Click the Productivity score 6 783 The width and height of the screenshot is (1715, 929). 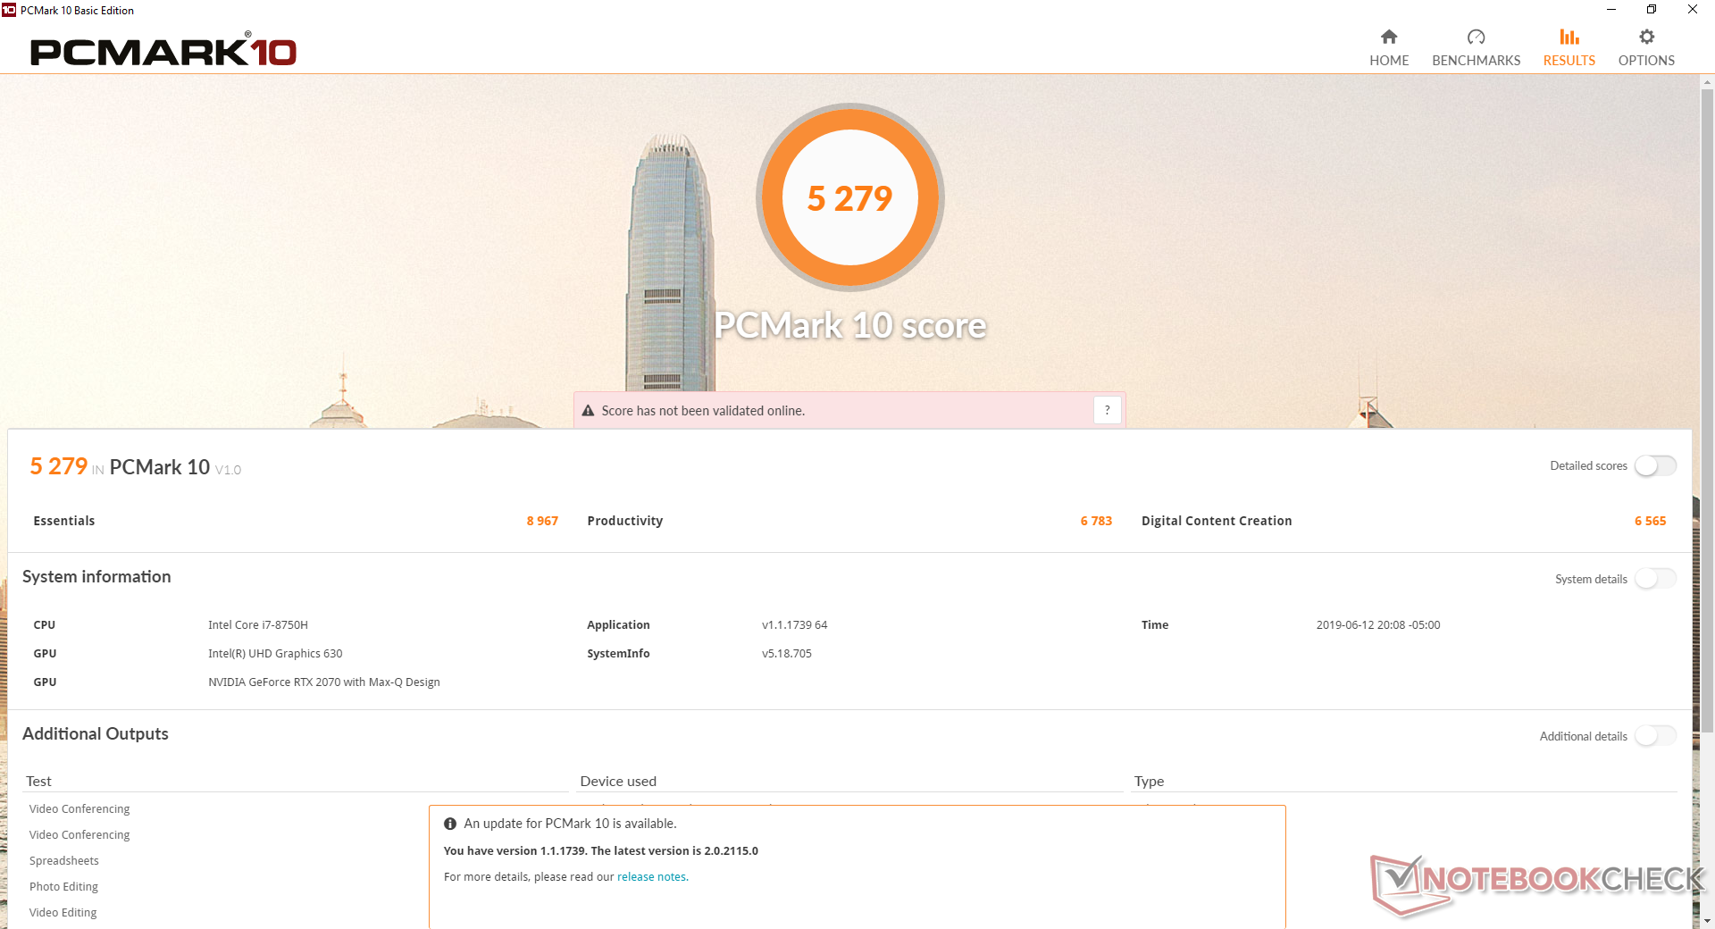tap(1096, 521)
